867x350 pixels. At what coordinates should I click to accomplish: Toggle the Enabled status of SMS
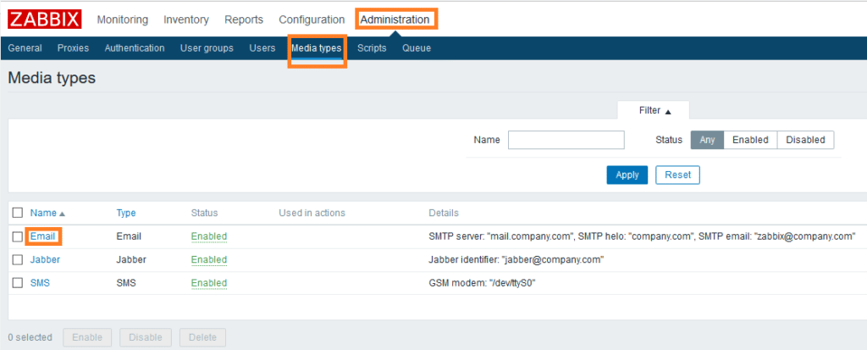pos(208,283)
